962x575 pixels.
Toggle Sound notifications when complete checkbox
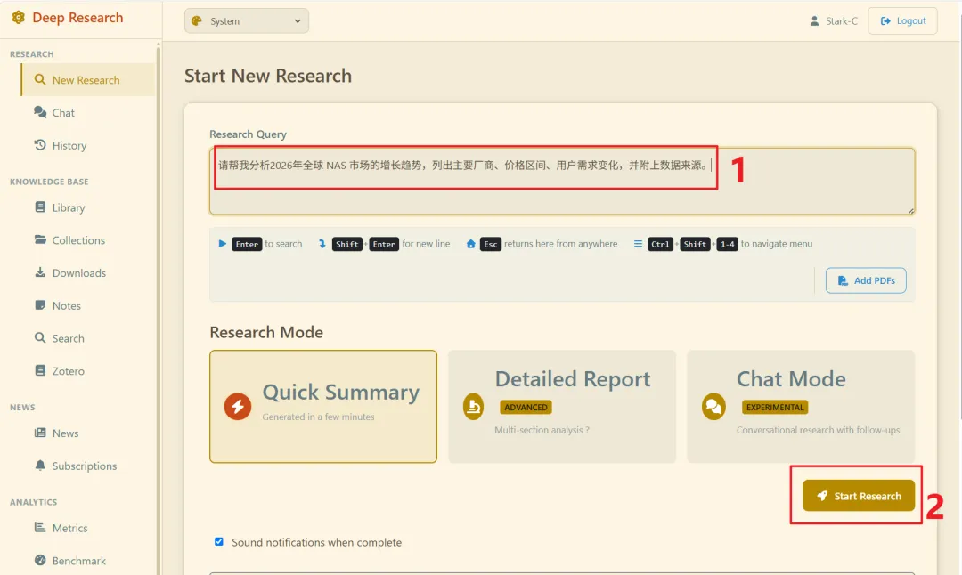point(219,541)
